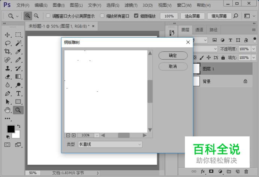The height and width of the screenshot is (177, 259).
Task: Delete layer with the trash icon
Action: [x=246, y=171]
